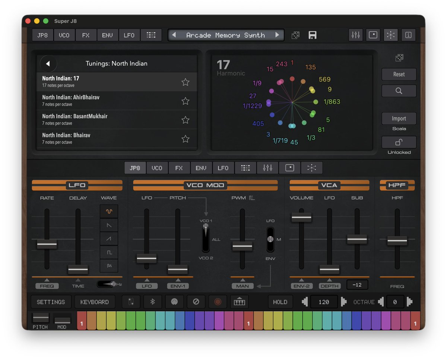Screen dimensions: 447x359
Task: Open the mixer sliders view in top toolbar
Action: pos(356,35)
